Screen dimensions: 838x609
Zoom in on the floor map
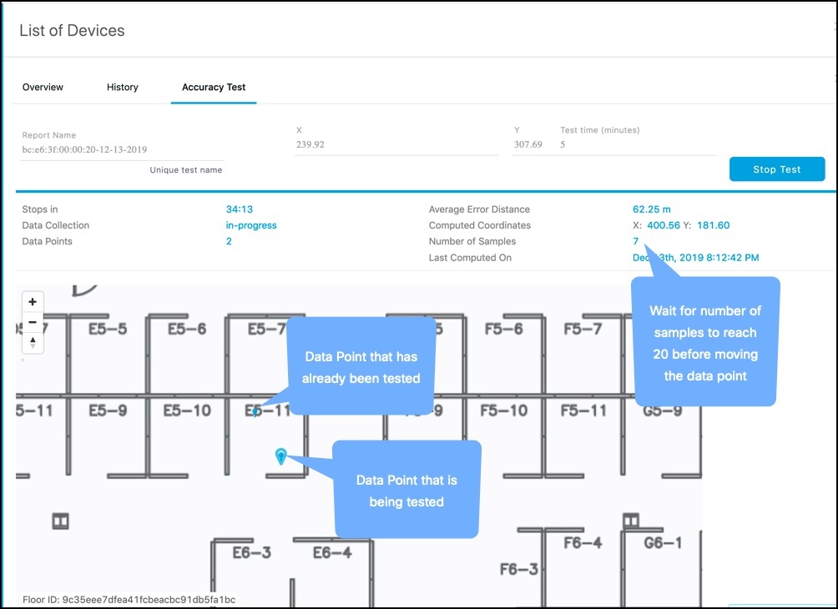pos(33,302)
